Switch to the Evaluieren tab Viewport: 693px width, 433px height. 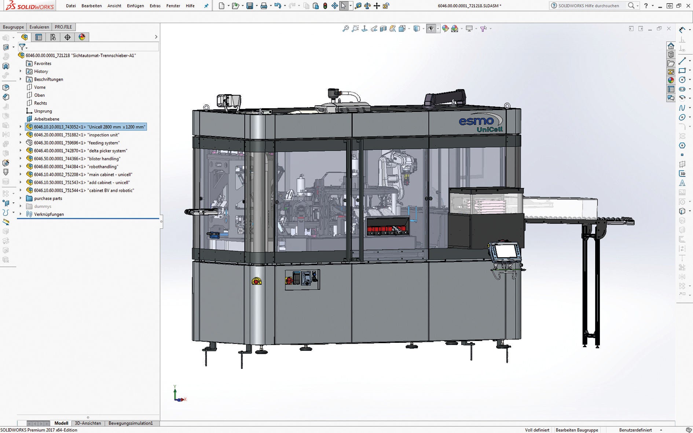click(x=39, y=27)
